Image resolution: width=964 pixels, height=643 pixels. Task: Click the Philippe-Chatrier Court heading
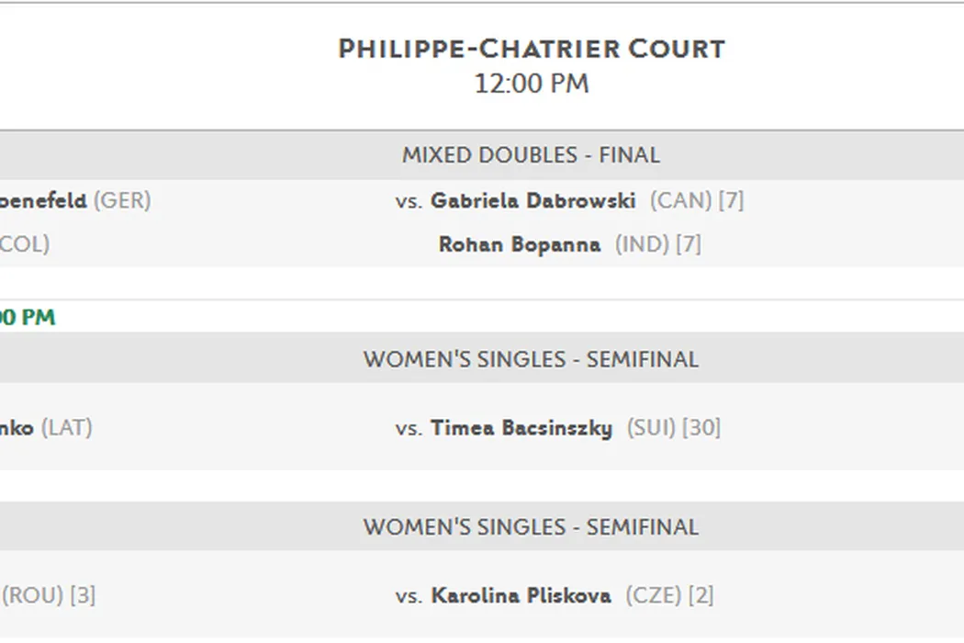click(531, 49)
